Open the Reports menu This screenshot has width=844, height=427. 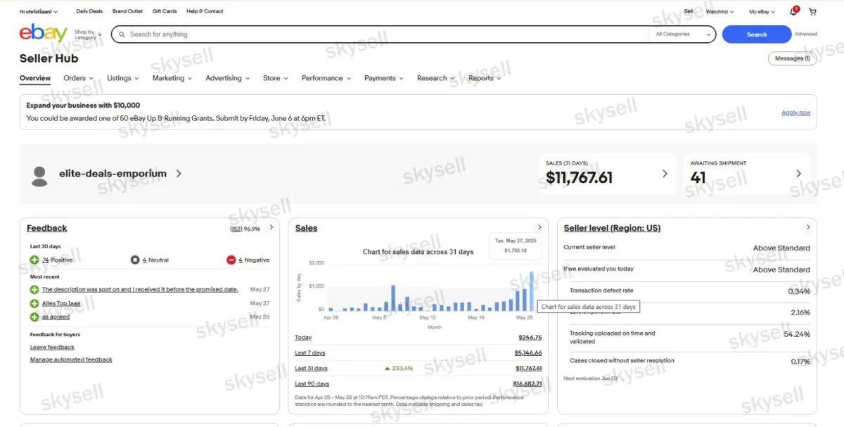tap(485, 78)
